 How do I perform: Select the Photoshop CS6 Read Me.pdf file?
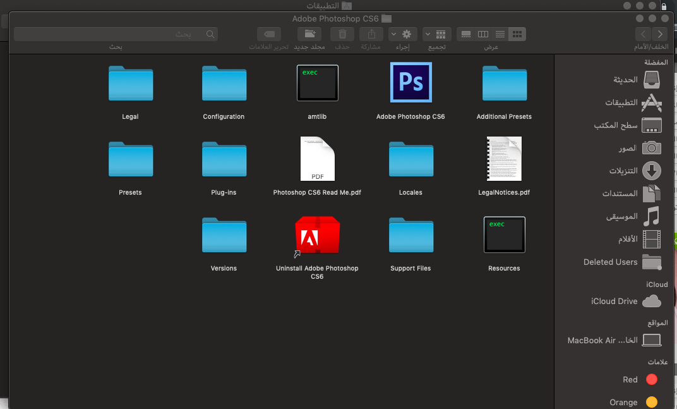[x=317, y=159]
